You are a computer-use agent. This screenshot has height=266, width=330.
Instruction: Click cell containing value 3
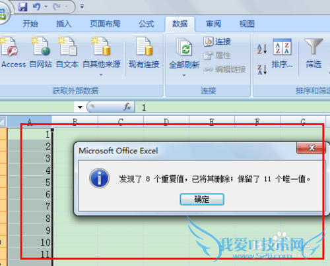30,158
